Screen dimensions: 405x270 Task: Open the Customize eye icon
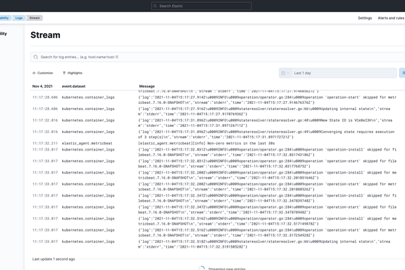point(34,73)
